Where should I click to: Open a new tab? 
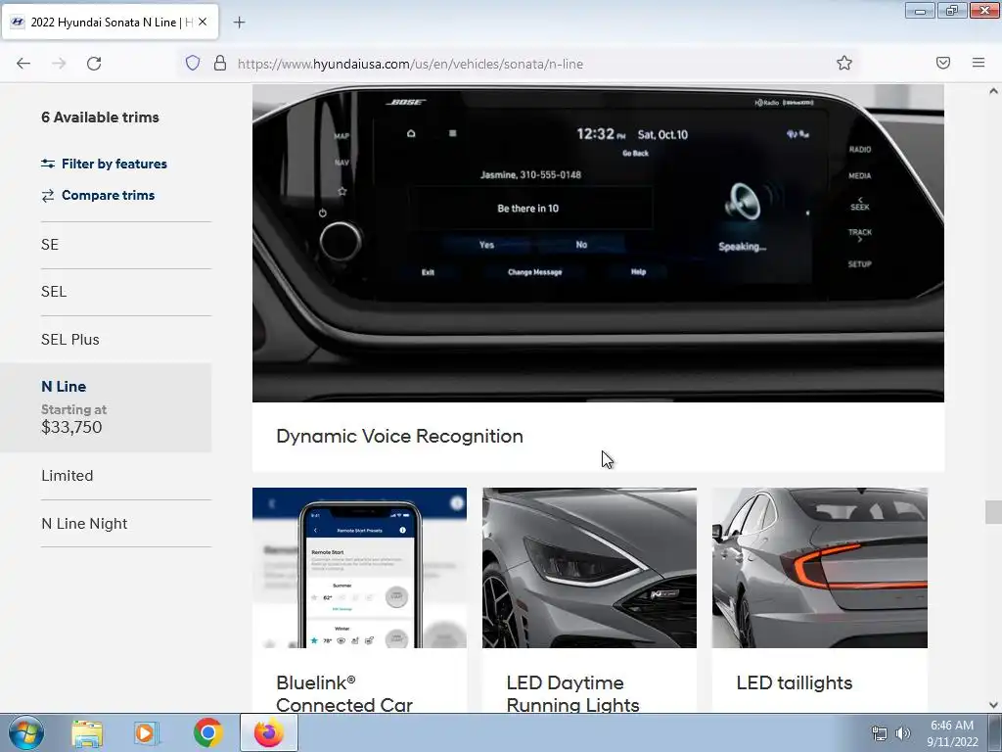point(239,23)
